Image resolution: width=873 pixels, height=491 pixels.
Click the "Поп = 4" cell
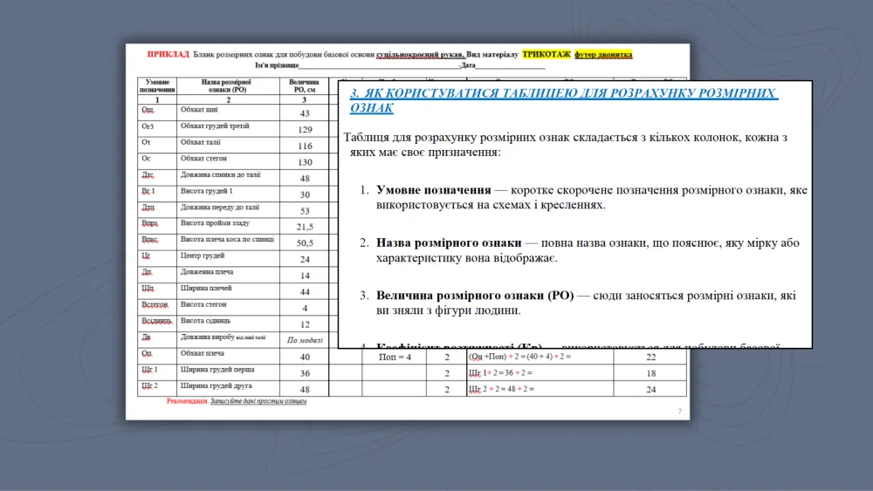388,357
